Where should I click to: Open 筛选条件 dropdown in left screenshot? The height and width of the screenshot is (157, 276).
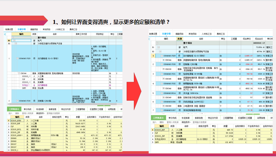tap(41, 113)
